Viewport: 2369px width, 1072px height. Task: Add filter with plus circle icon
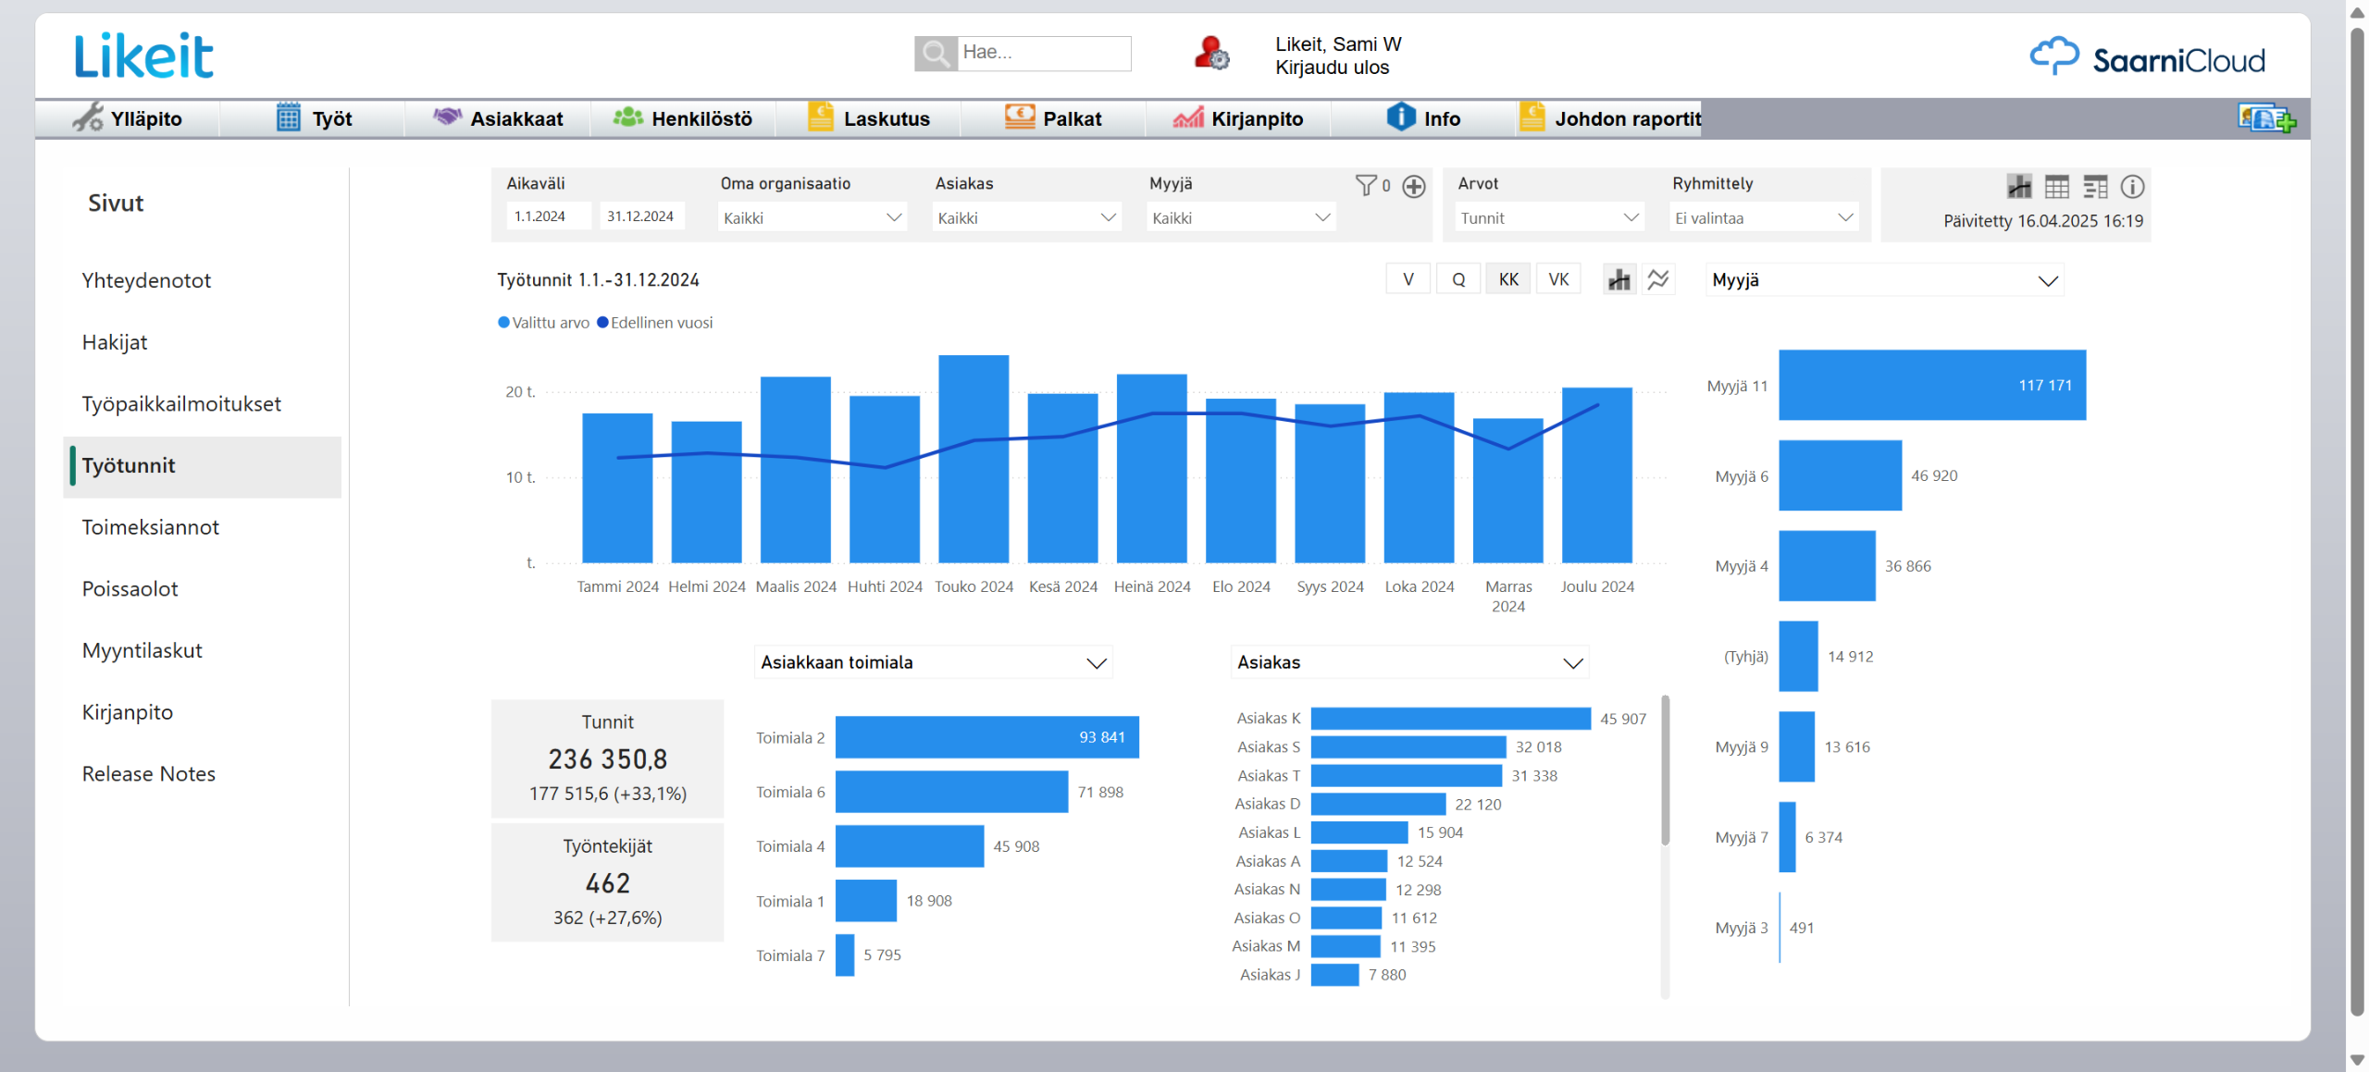pyautogui.click(x=1413, y=187)
